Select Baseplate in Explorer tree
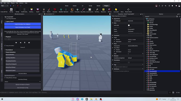Image resolution: width=181 pixels, height=101 pixels. (152, 90)
